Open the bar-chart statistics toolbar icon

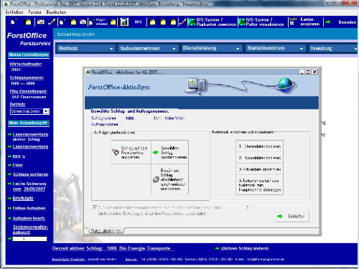[x=124, y=22]
